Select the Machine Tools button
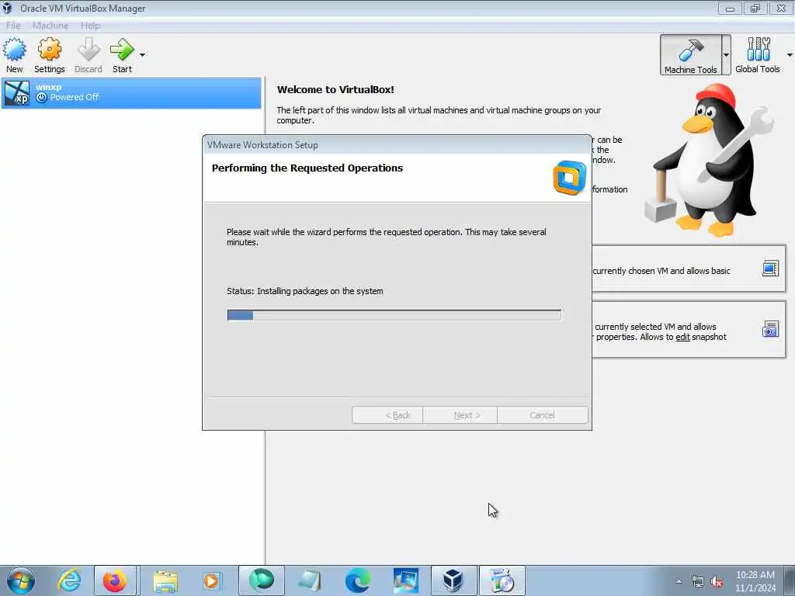The width and height of the screenshot is (795, 596). [x=690, y=55]
